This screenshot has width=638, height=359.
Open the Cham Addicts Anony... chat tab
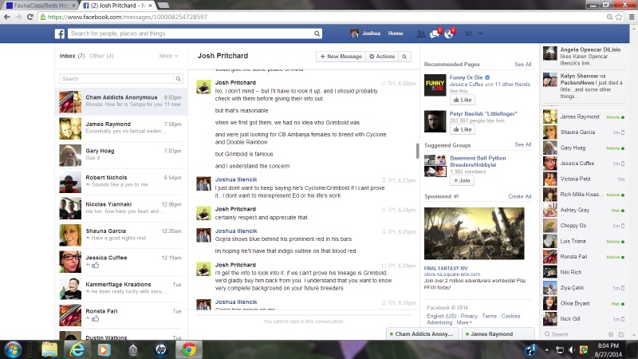point(423,333)
